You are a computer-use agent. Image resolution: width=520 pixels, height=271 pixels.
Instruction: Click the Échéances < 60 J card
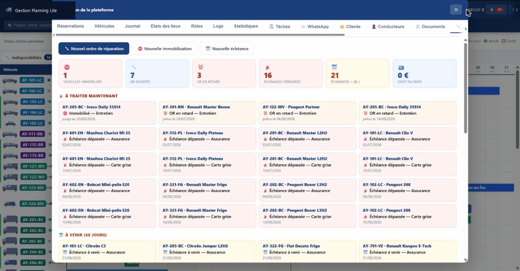coord(358,73)
